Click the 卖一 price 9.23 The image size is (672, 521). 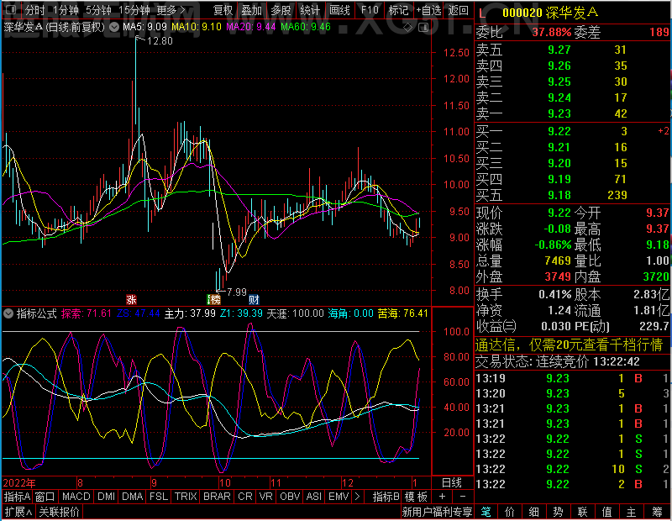(559, 113)
